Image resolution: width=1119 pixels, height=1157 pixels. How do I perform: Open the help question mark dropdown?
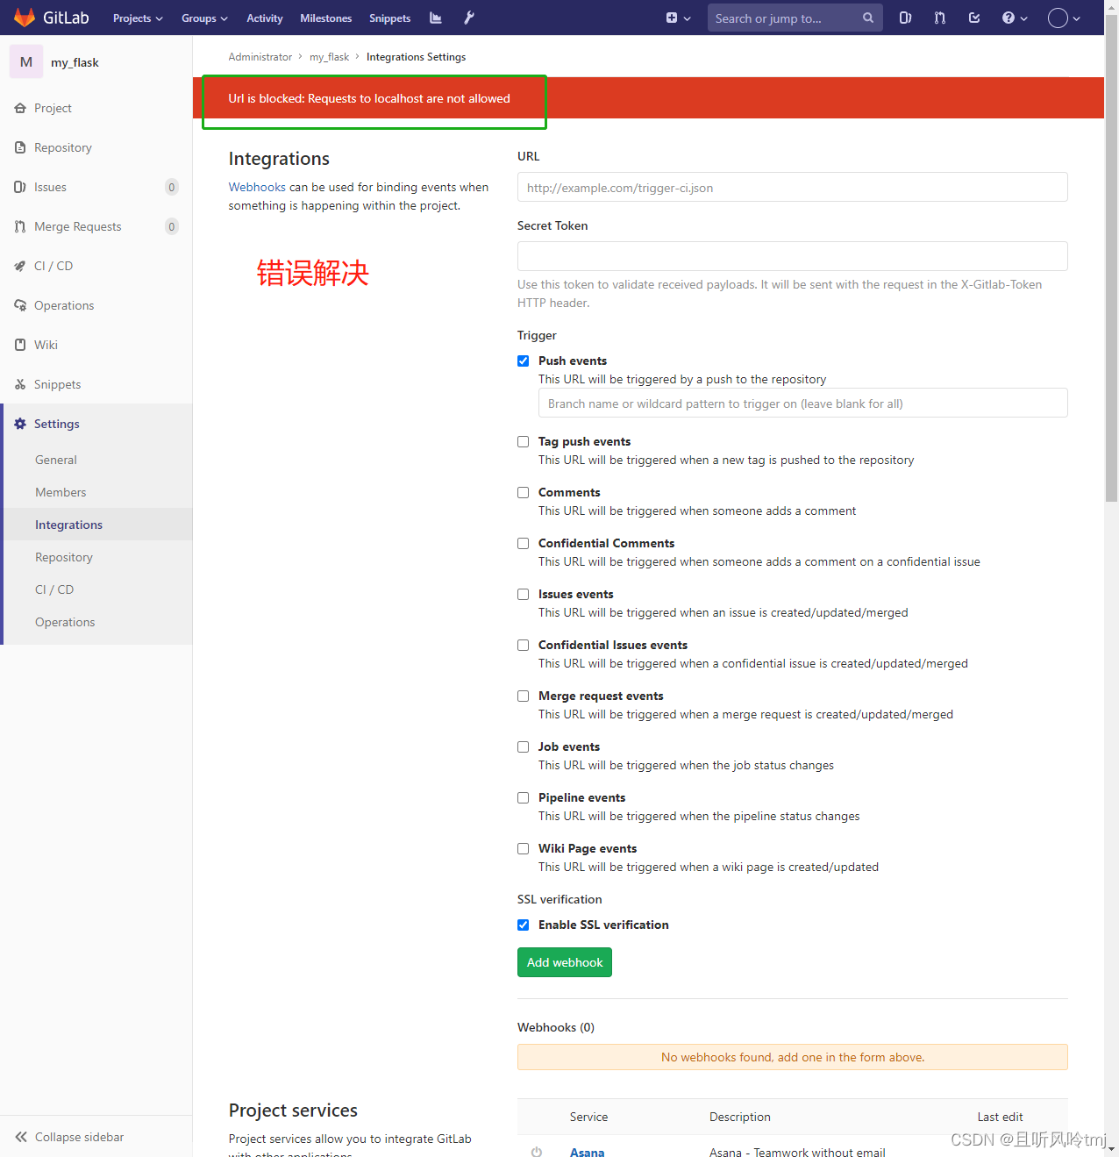coord(1014,18)
